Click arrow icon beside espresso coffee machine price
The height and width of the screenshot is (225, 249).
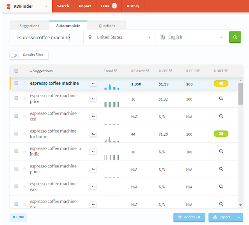93,99
